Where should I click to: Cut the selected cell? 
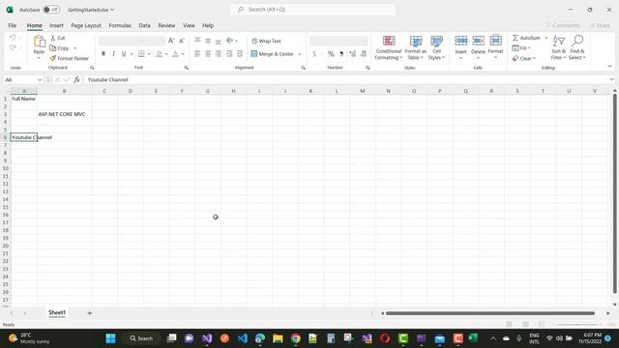coord(58,38)
